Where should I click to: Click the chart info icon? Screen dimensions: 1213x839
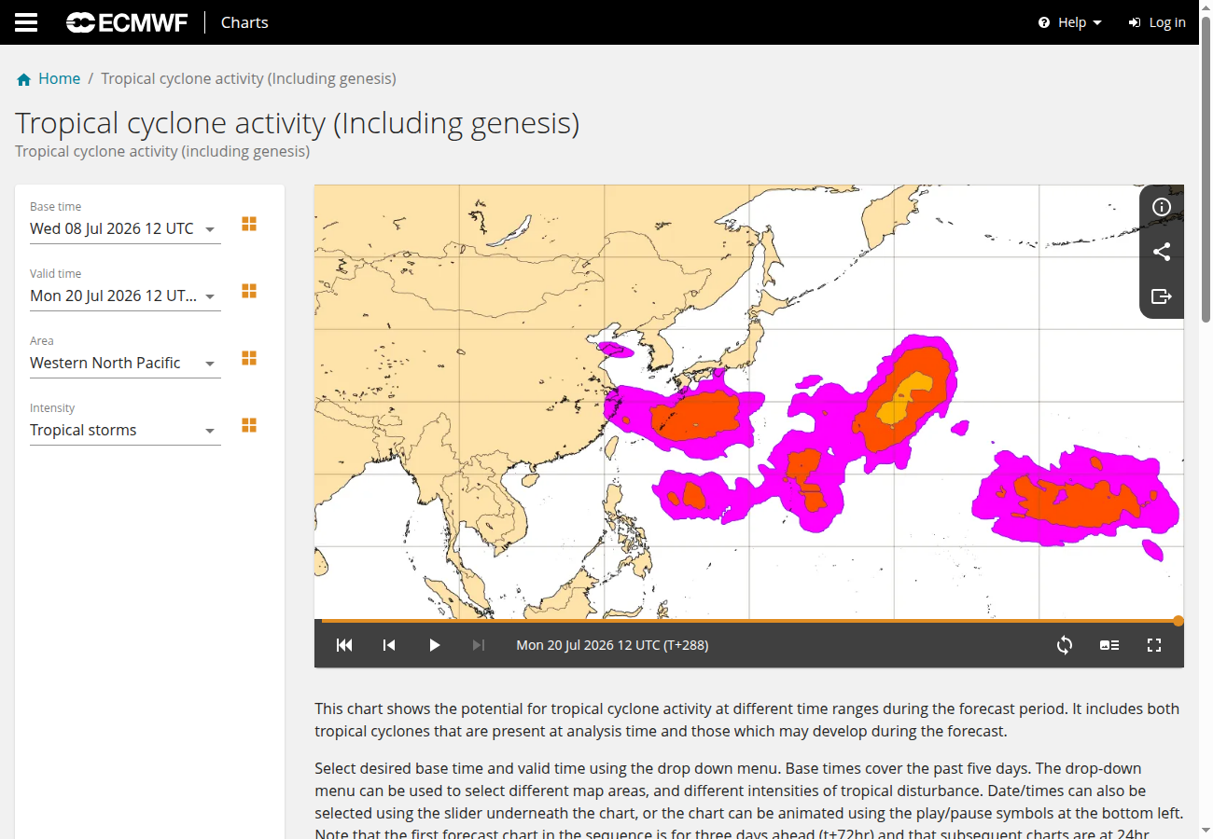click(1162, 207)
